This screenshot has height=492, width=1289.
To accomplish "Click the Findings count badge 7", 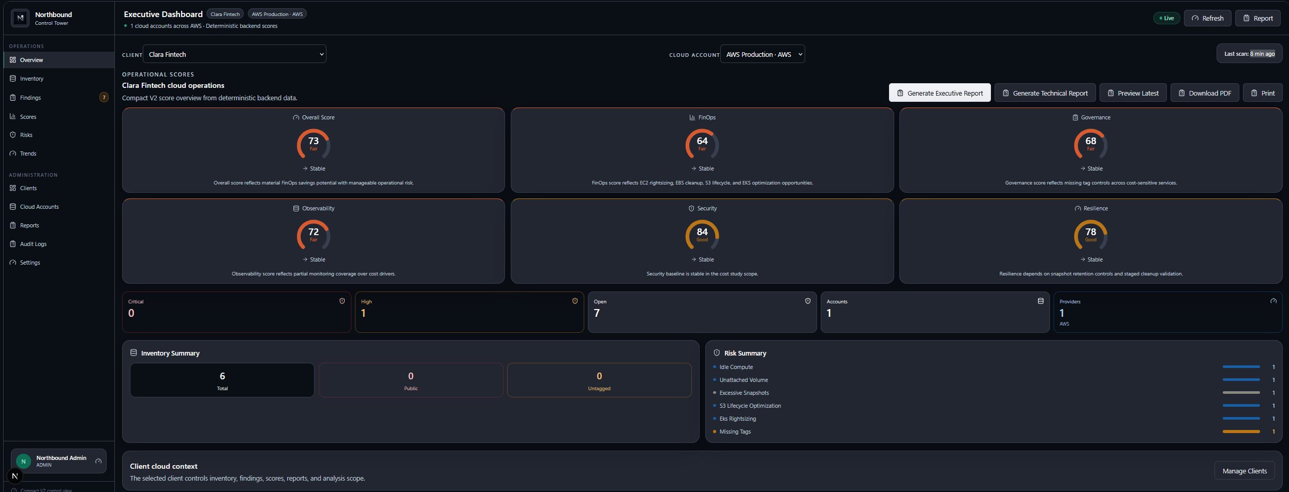I will pyautogui.click(x=104, y=97).
